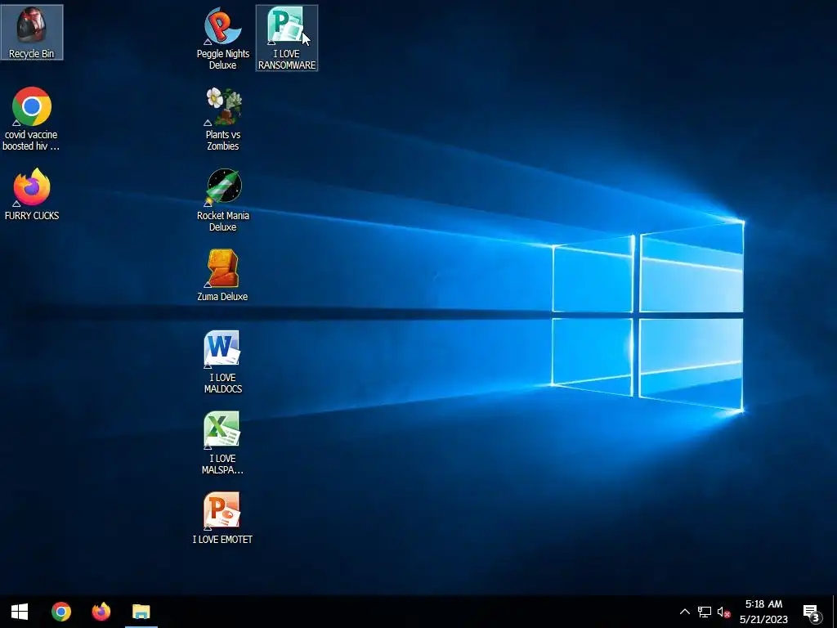Viewport: 837px width, 628px height.
Task: Select the Plants vs Zombies shortcut
Action: click(x=222, y=119)
